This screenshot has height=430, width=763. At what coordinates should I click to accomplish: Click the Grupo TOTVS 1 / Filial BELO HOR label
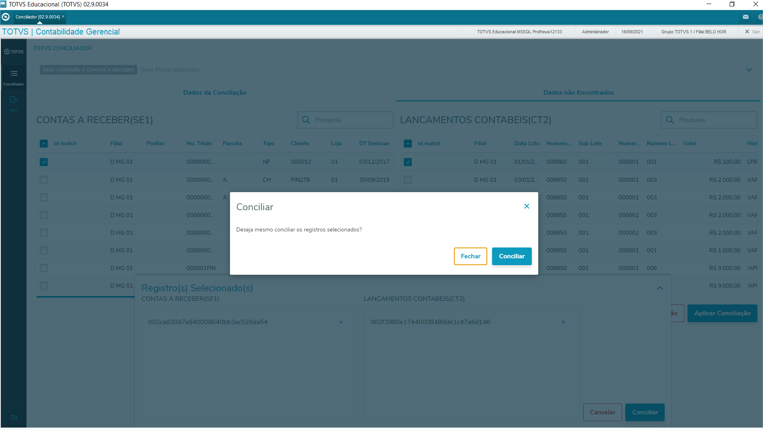[694, 32]
